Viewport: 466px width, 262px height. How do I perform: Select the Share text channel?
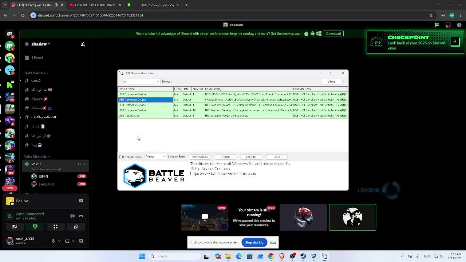point(55,99)
